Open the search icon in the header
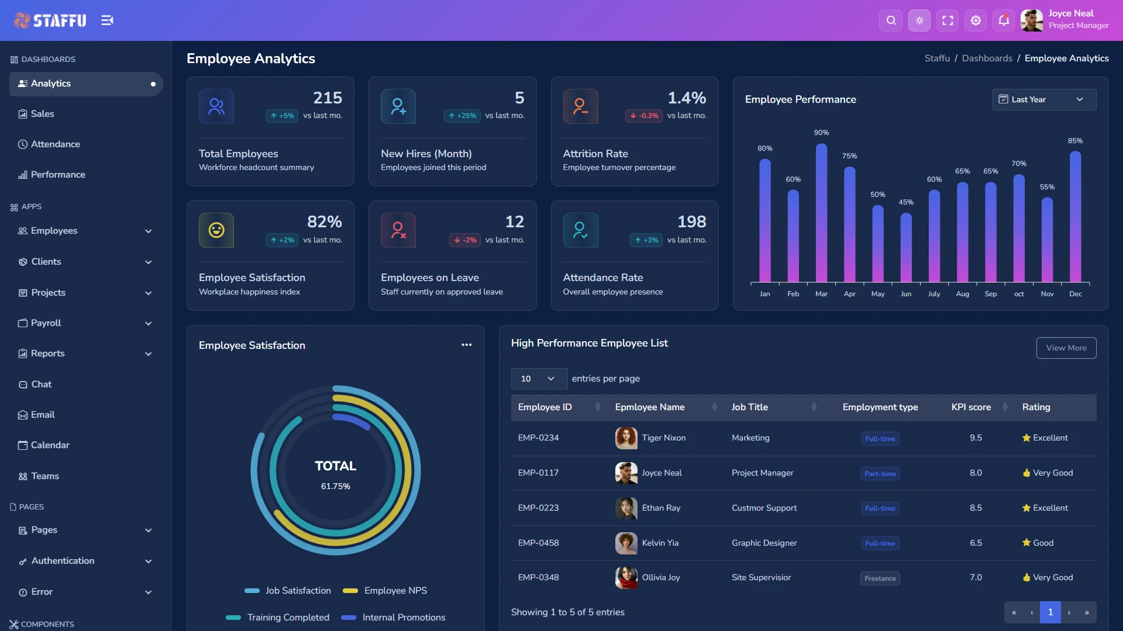The width and height of the screenshot is (1123, 631). 891,20
